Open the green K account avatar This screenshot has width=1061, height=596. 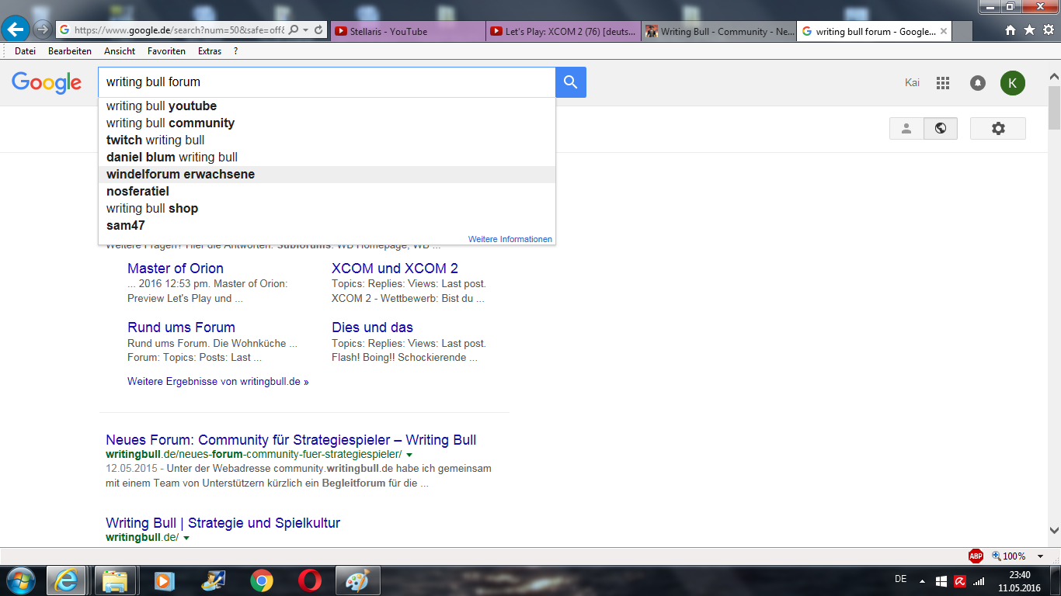(1012, 83)
